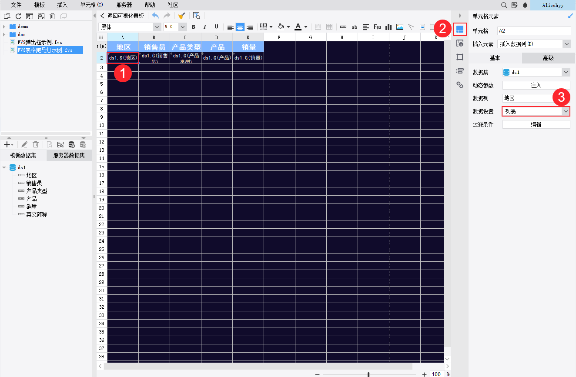Click the new folder icon in file panel
The image size is (576, 377).
coord(7,16)
